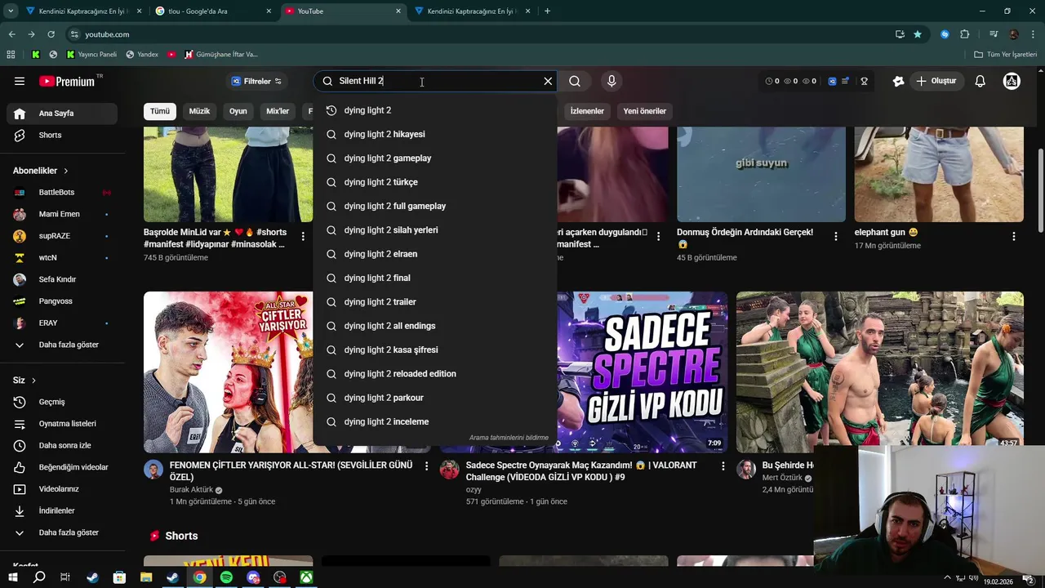Click Arama tahminlerini bildirme link
The height and width of the screenshot is (588, 1045).
coord(509,438)
